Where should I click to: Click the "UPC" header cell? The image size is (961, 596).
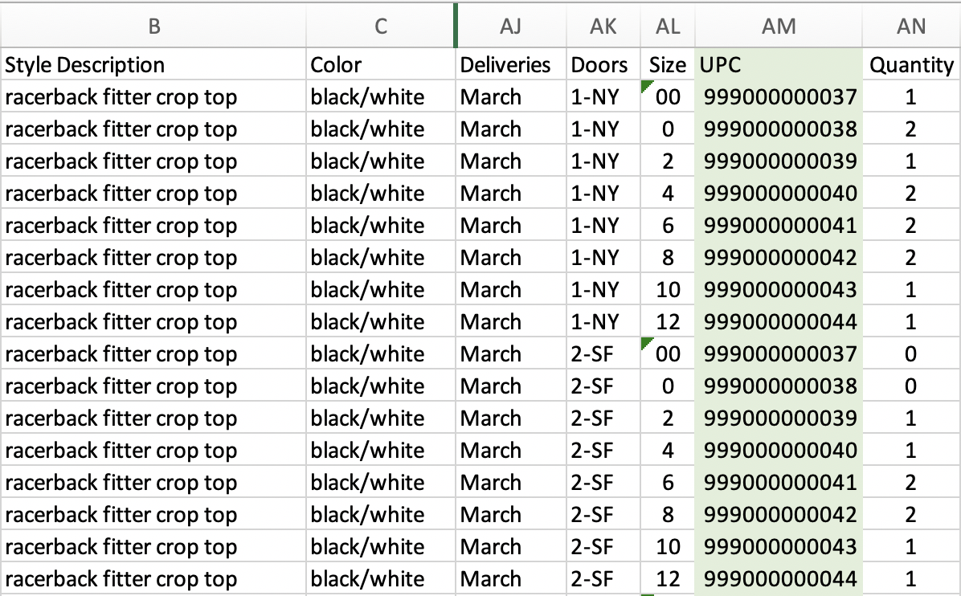[779, 64]
